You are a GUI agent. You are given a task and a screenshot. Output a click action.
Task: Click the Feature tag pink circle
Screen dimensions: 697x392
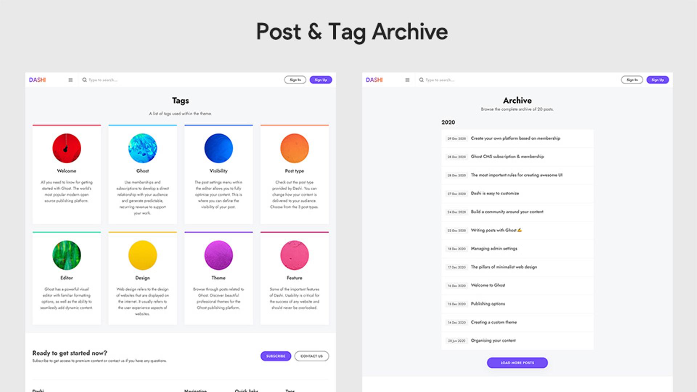294,255
